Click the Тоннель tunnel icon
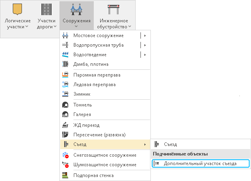The width and height of the screenshot is (251, 181). coord(65,105)
